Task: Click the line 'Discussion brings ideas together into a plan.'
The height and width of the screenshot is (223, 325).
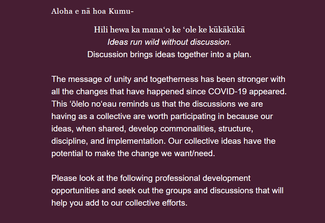Action: [x=169, y=54]
